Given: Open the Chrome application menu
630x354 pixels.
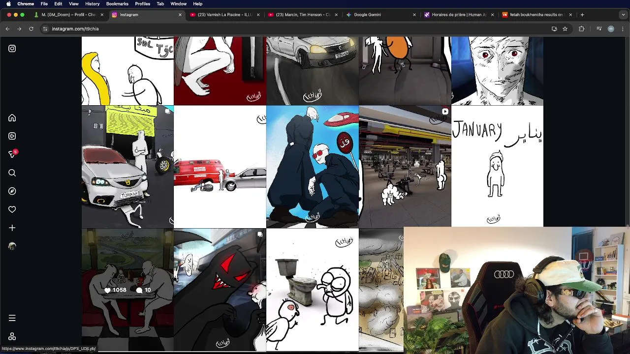Looking at the screenshot, I should click(26, 4).
